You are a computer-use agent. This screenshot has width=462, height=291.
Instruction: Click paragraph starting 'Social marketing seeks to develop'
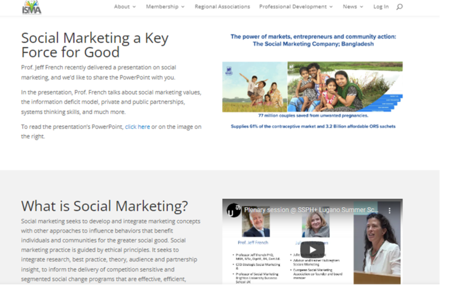(111, 250)
